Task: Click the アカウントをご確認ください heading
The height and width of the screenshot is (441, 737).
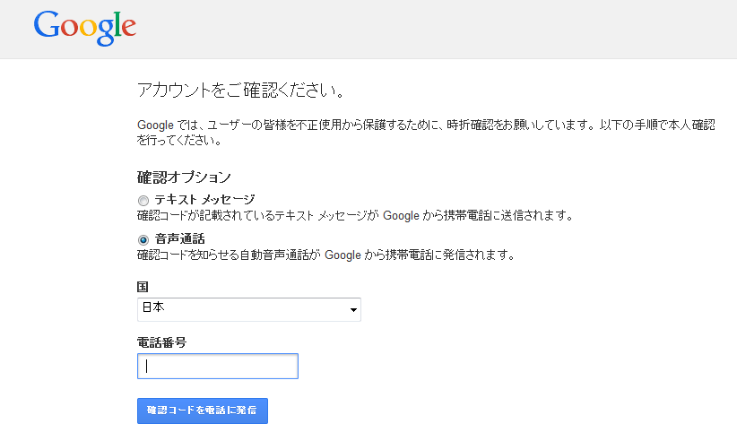Action: pyautogui.click(x=241, y=90)
